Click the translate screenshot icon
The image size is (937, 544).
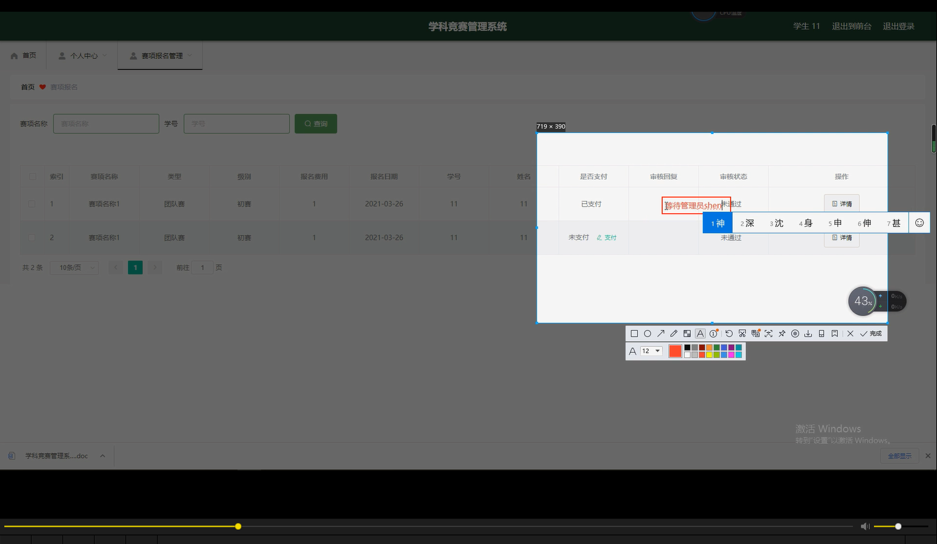click(755, 333)
